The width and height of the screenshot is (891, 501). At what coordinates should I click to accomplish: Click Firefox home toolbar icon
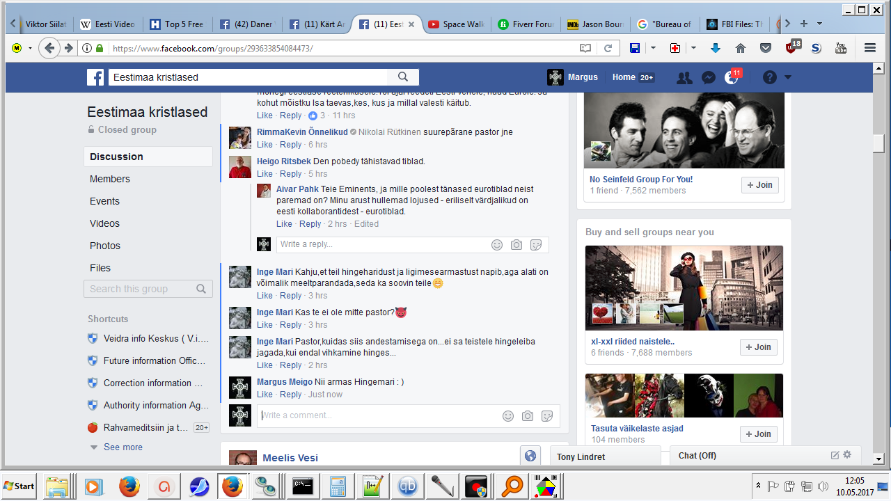pos(741,48)
